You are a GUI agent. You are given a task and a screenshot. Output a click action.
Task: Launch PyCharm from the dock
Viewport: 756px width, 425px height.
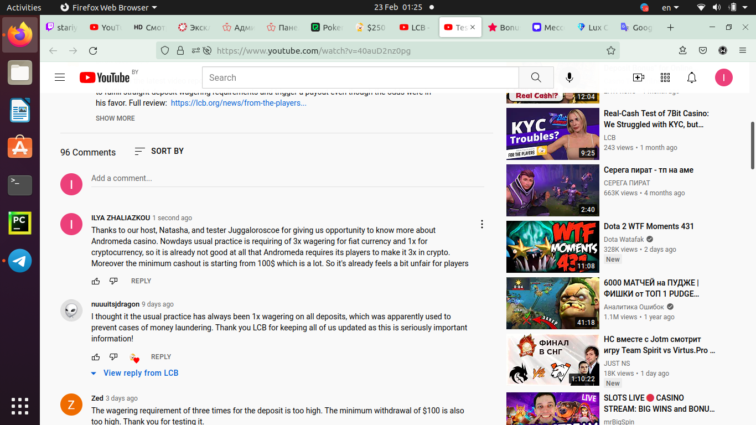(20, 223)
